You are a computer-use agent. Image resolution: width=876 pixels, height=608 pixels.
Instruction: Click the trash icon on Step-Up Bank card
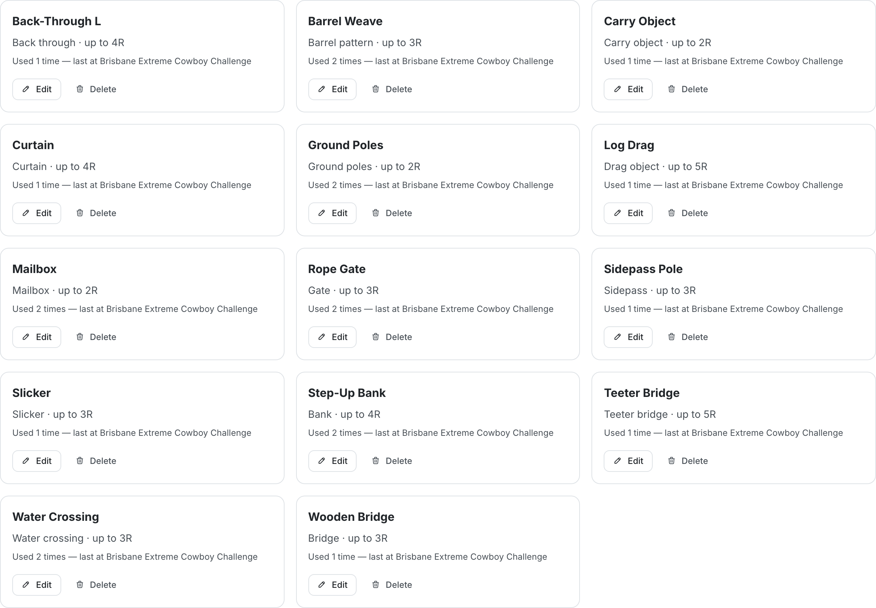[x=376, y=461]
